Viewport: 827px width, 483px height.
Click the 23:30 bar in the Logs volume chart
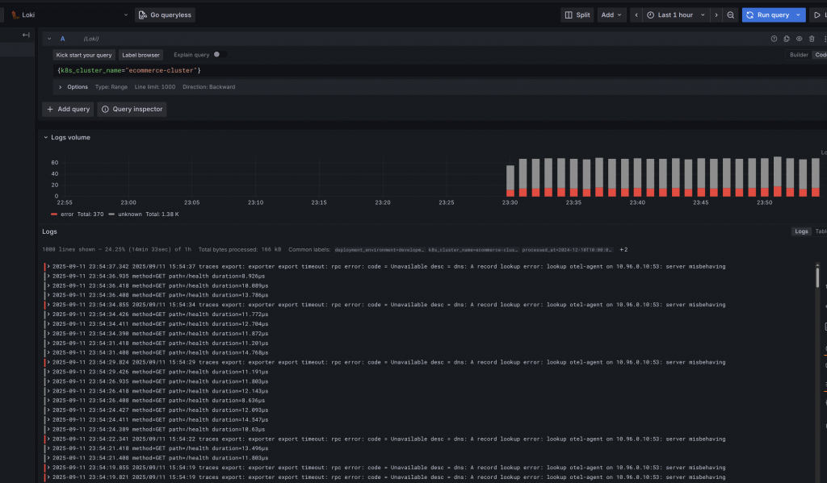coord(510,181)
